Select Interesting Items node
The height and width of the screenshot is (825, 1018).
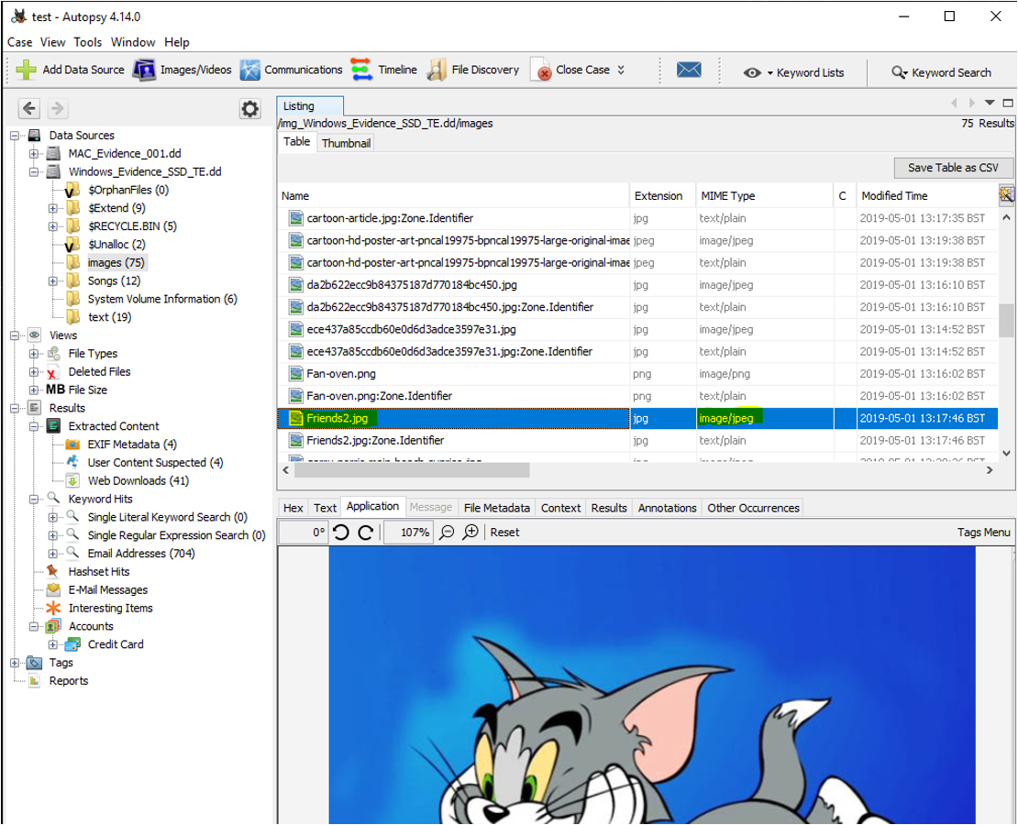pos(110,608)
